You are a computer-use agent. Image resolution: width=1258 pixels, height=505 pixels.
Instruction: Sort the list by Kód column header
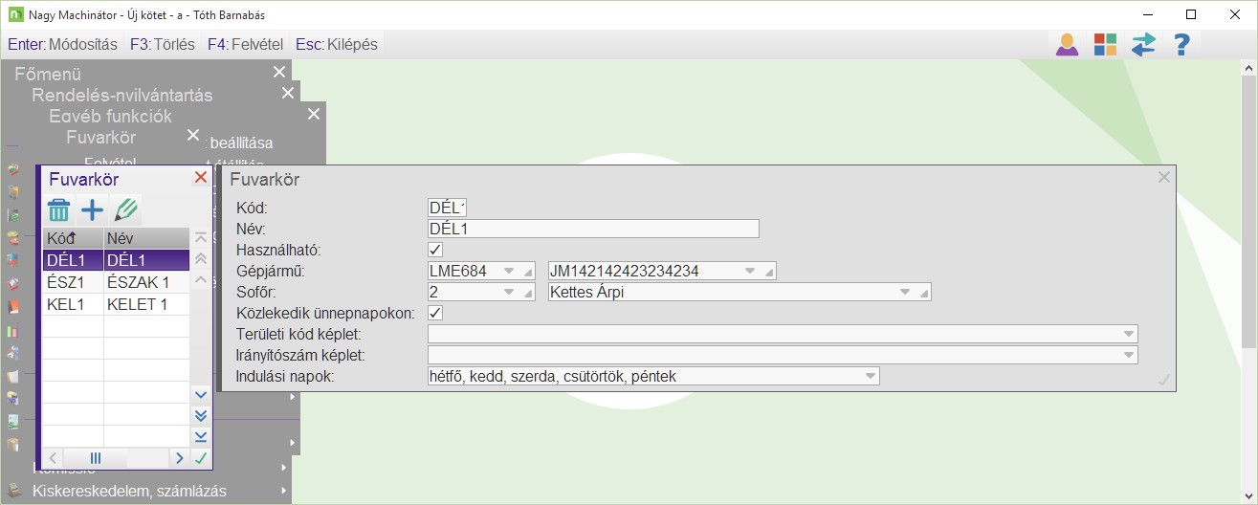(73, 239)
